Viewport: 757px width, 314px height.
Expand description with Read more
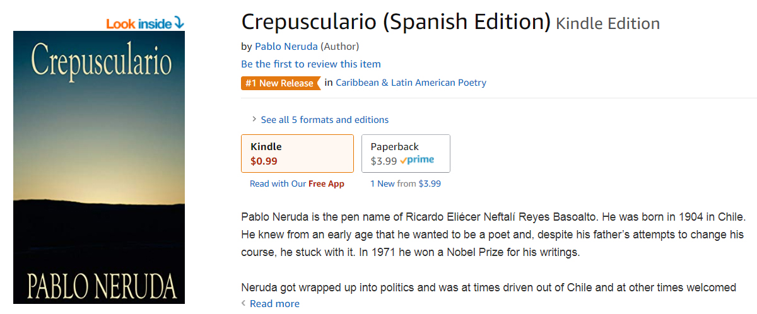274,304
